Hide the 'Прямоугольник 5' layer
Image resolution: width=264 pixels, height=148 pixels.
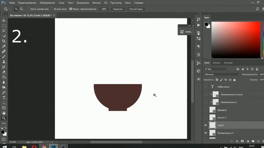tap(205, 133)
